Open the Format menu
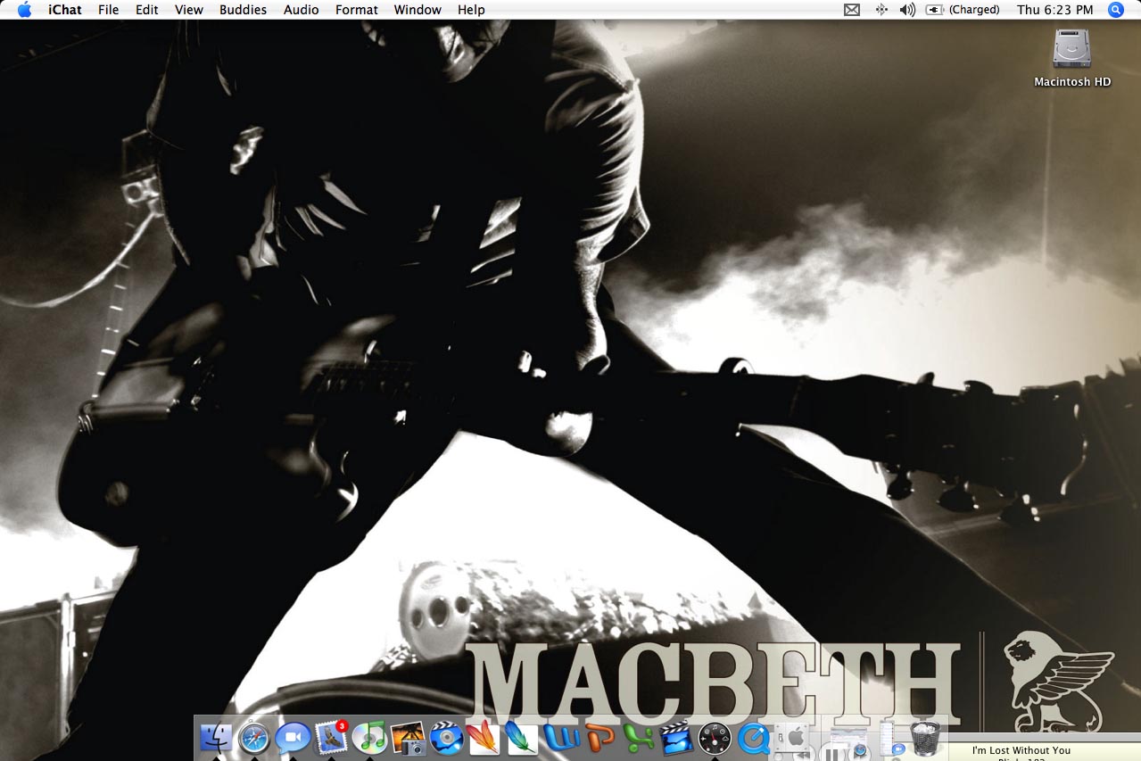 coord(357,10)
